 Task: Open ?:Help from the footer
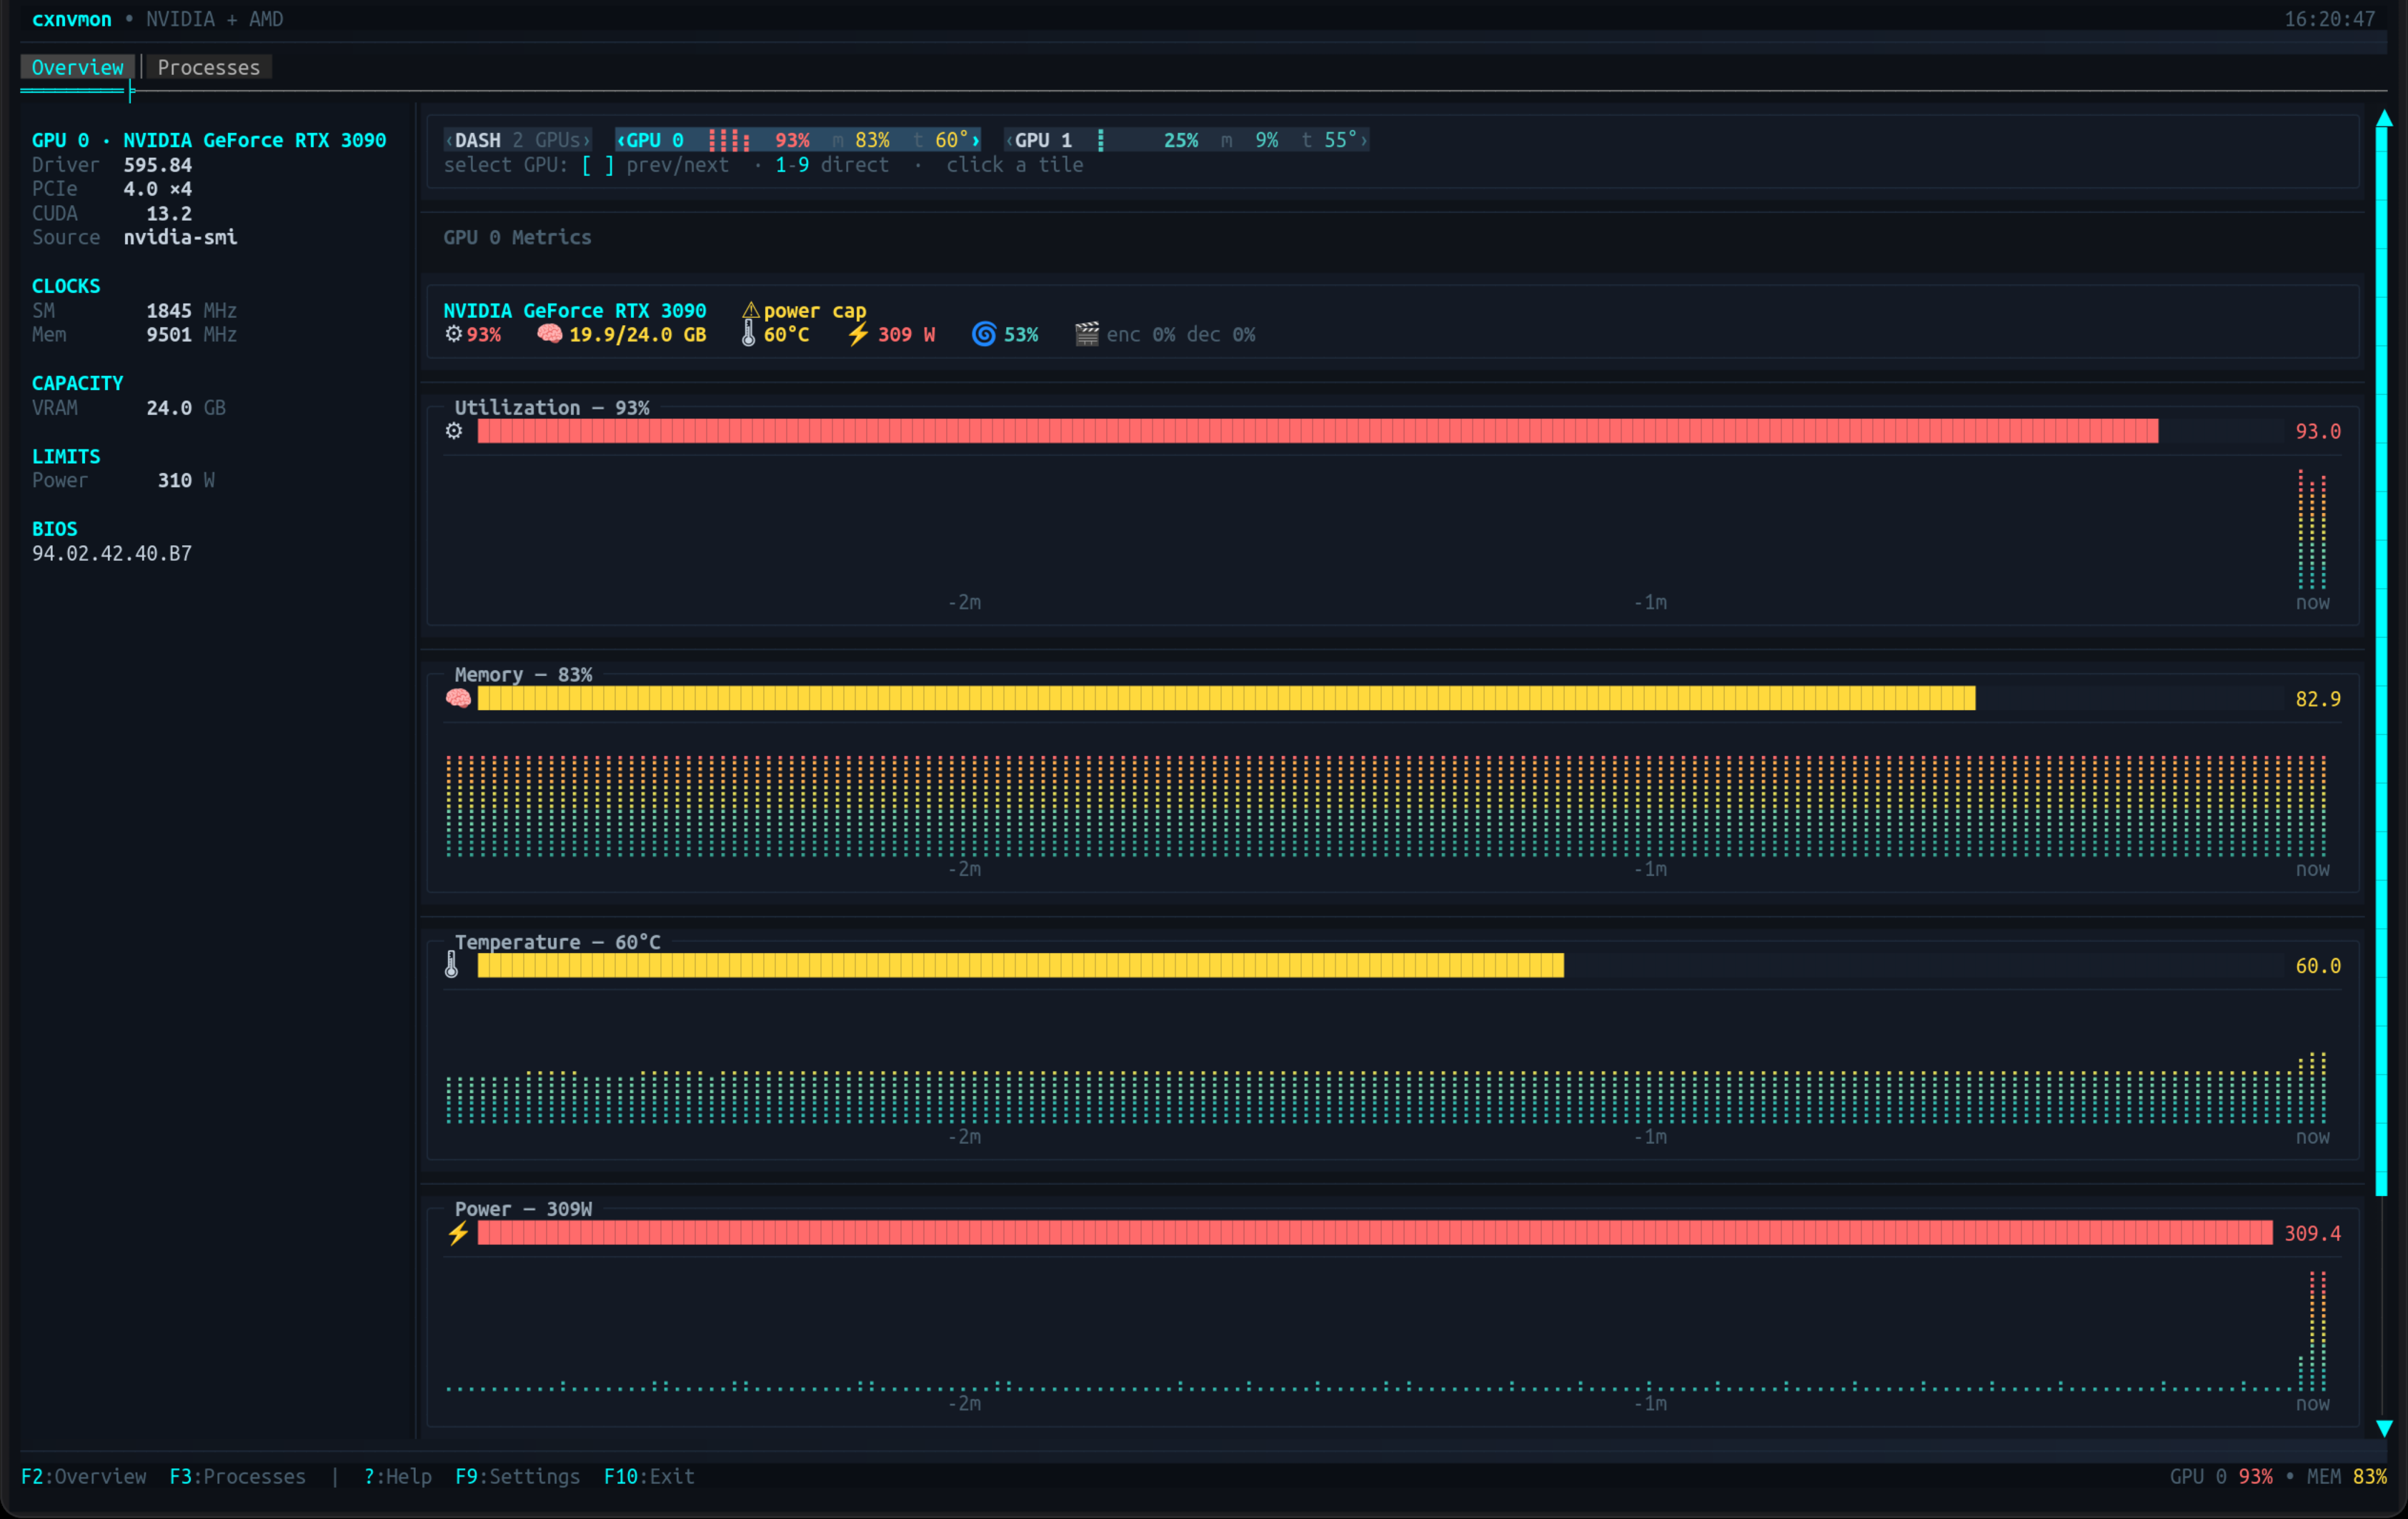click(x=398, y=1476)
